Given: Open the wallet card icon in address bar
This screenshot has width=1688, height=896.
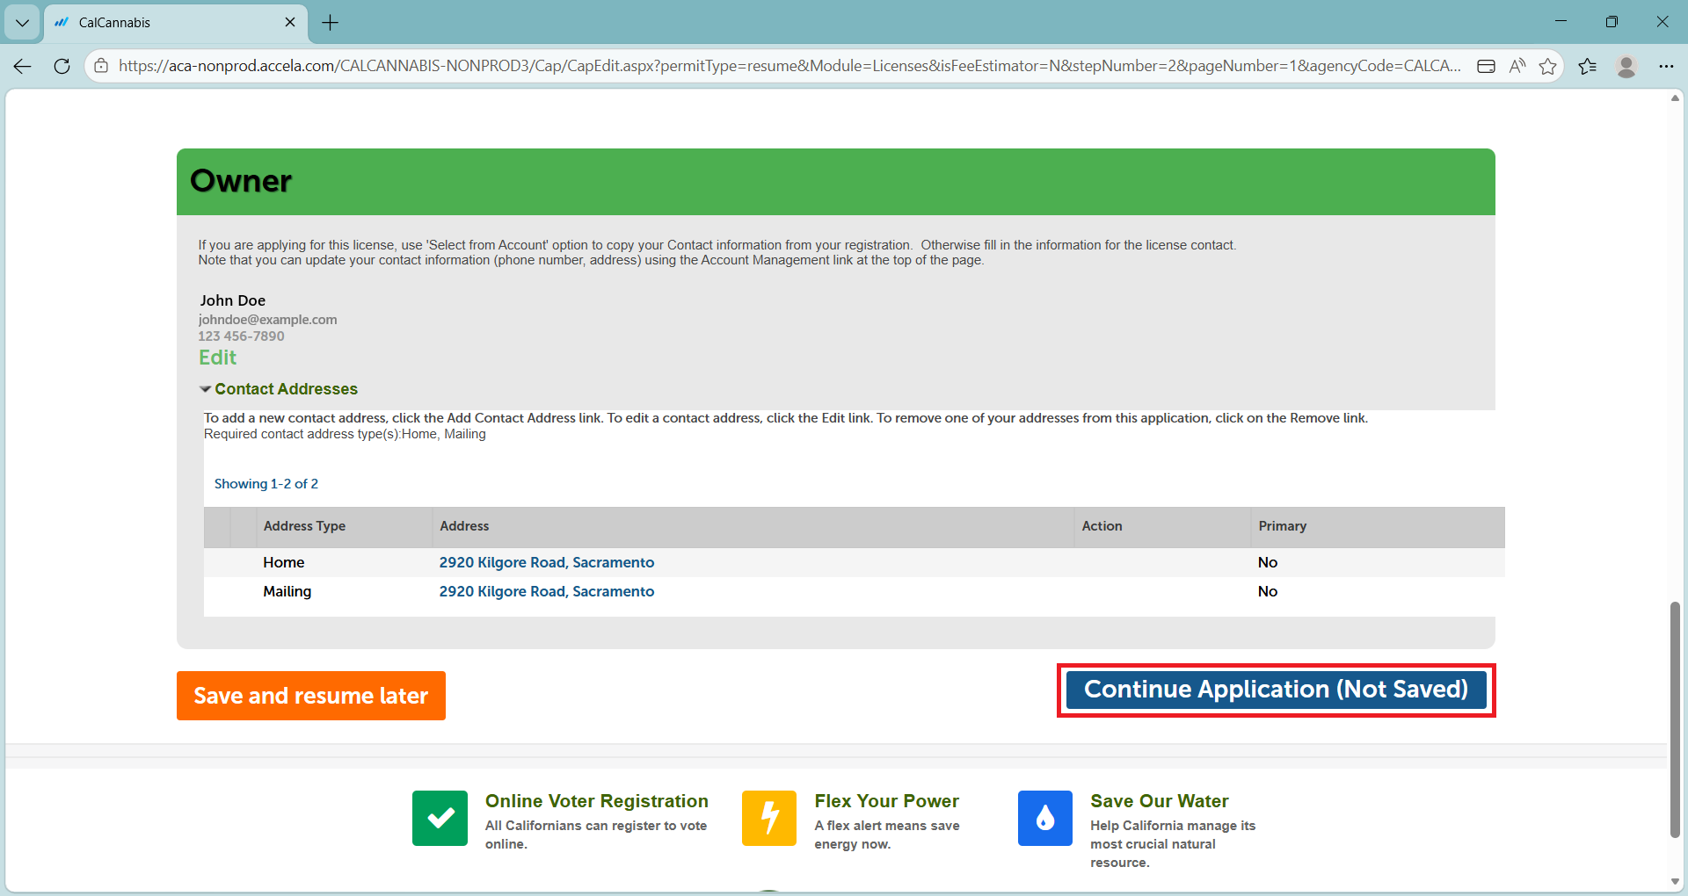Looking at the screenshot, I should click(1486, 66).
